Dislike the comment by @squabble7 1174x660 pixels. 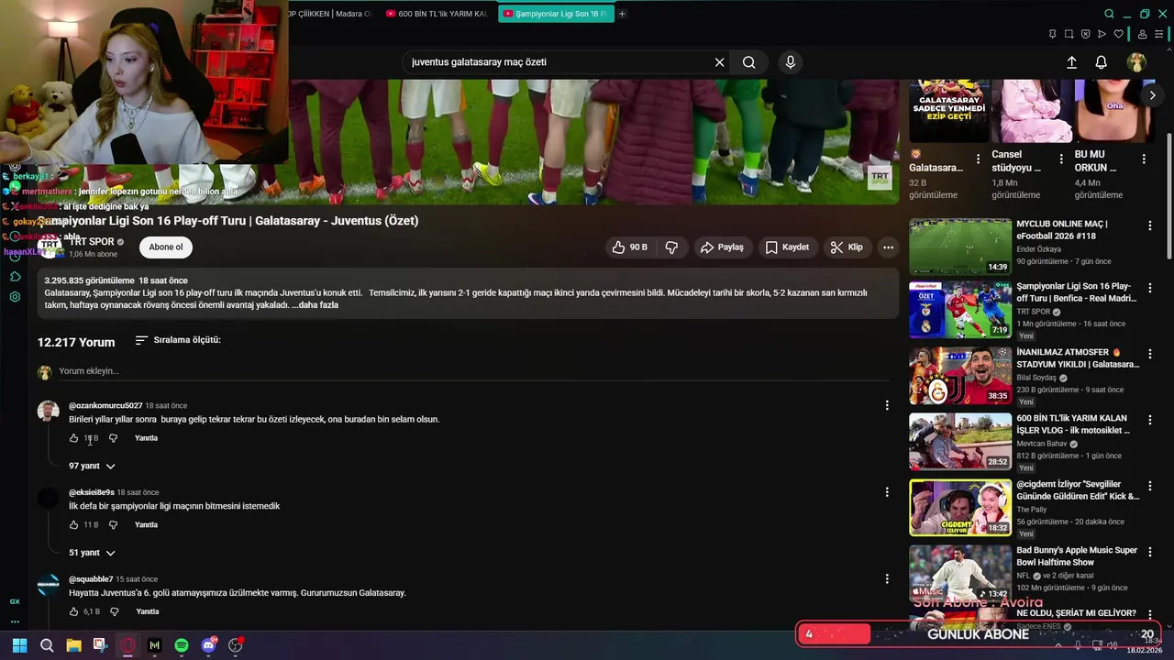coord(114,611)
